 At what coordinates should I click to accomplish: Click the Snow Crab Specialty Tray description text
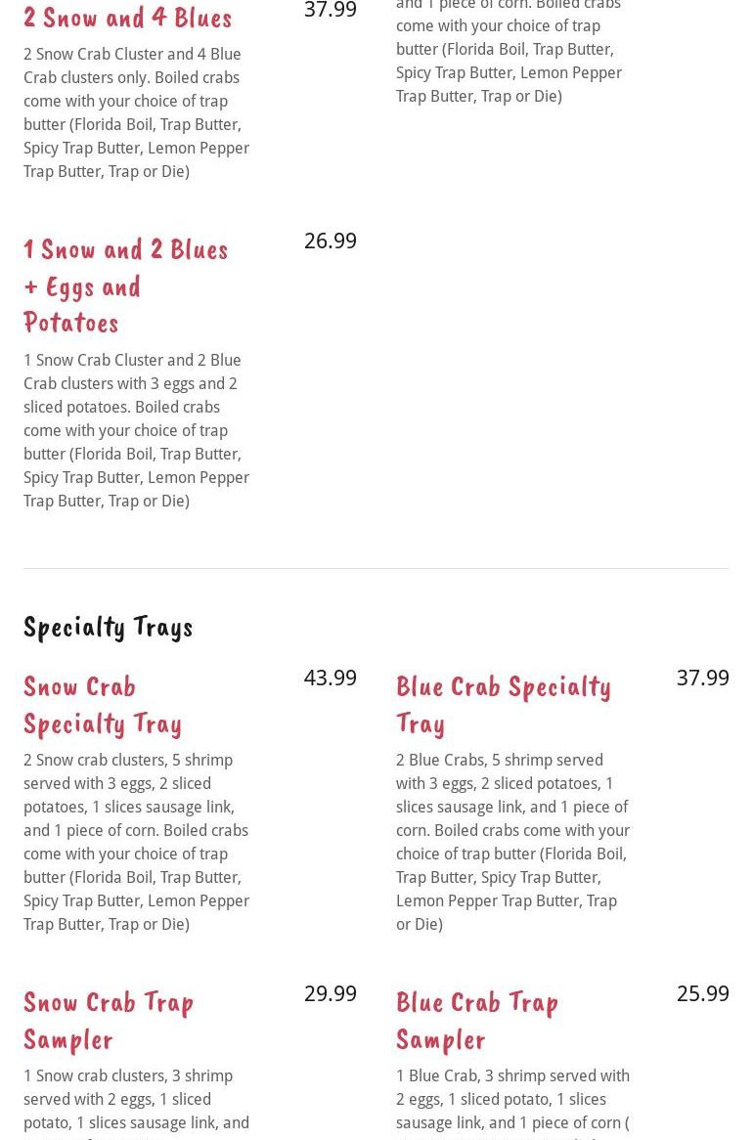tap(137, 842)
